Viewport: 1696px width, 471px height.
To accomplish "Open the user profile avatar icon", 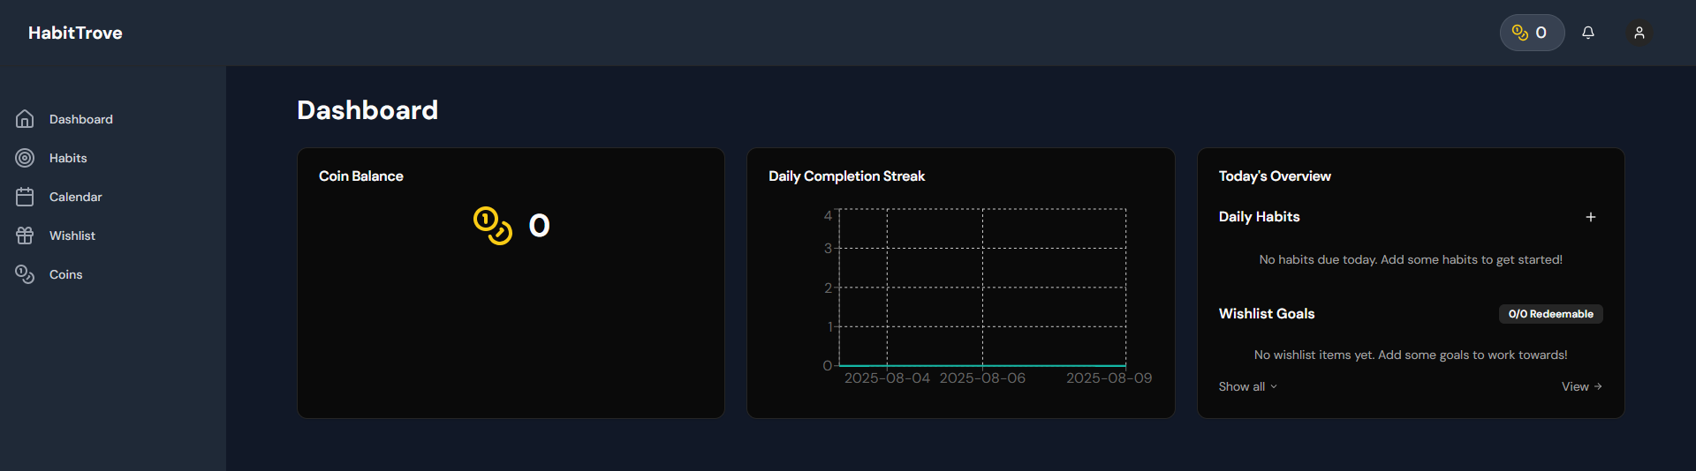I will point(1639,33).
